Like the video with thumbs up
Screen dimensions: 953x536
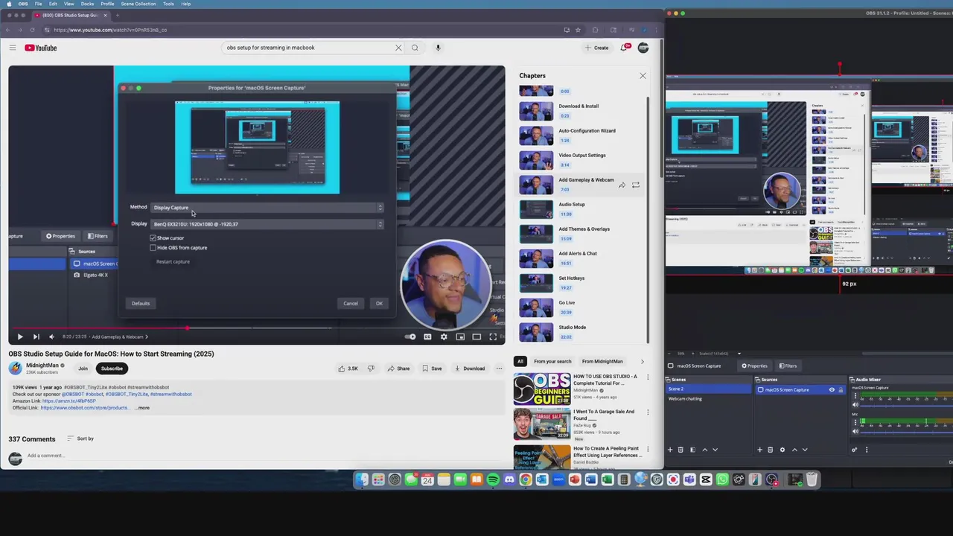pos(348,368)
